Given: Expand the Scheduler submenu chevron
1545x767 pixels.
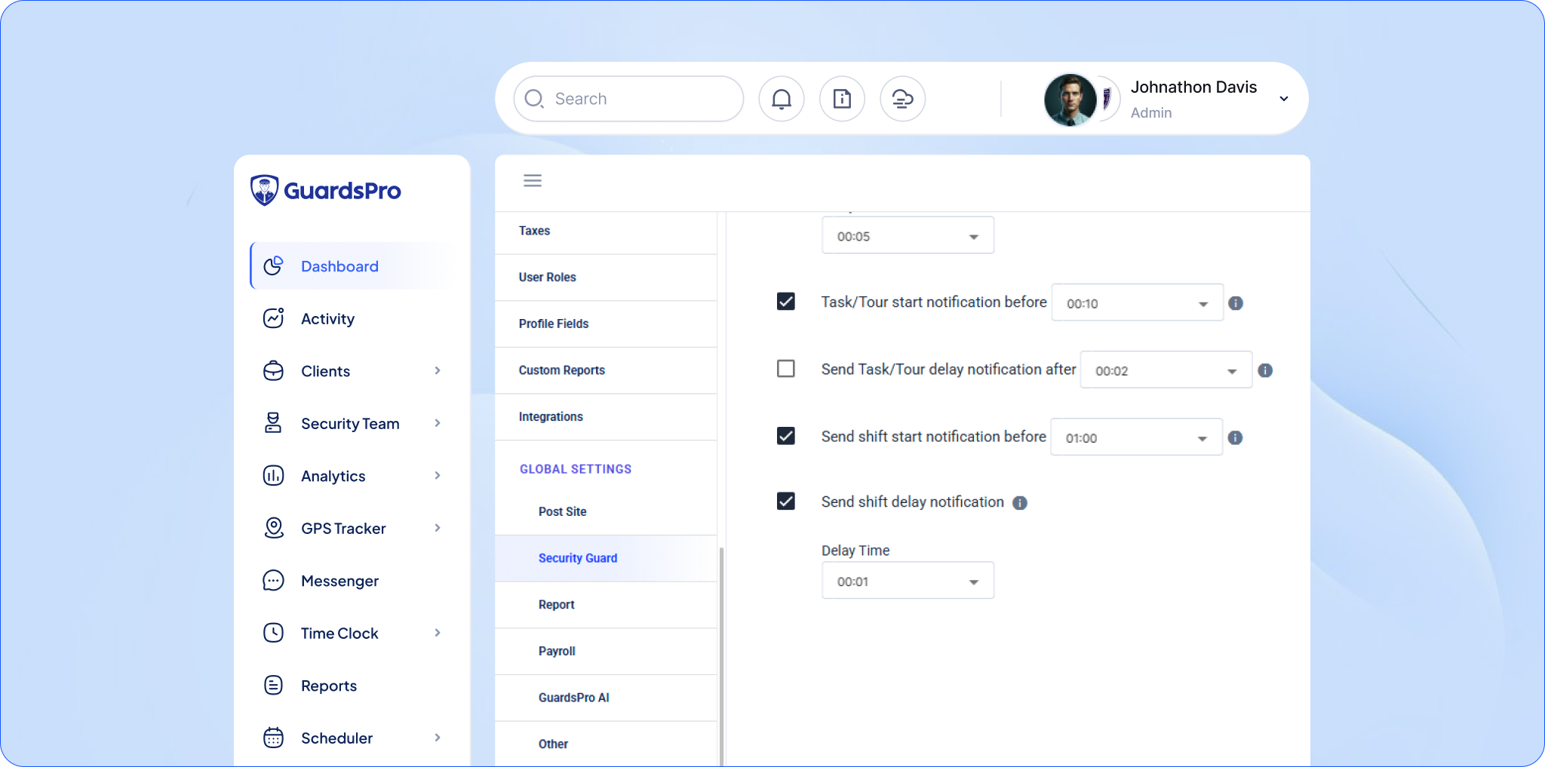Looking at the screenshot, I should 438,738.
